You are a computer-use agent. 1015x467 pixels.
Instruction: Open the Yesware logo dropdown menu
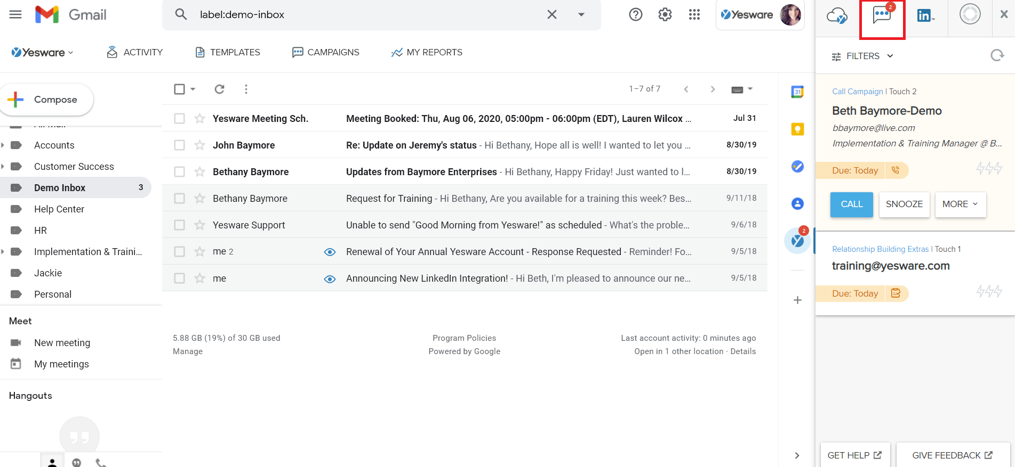tap(43, 52)
